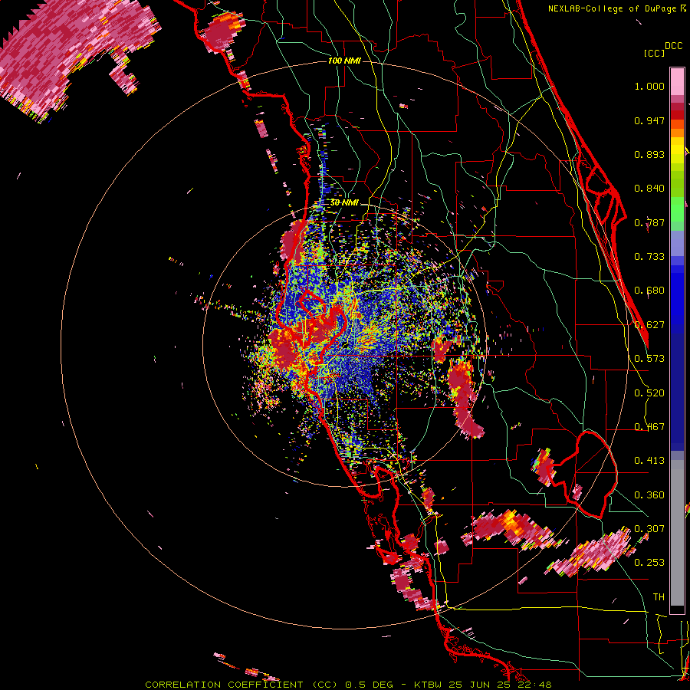Select the 0.573 scale value

tap(649, 359)
